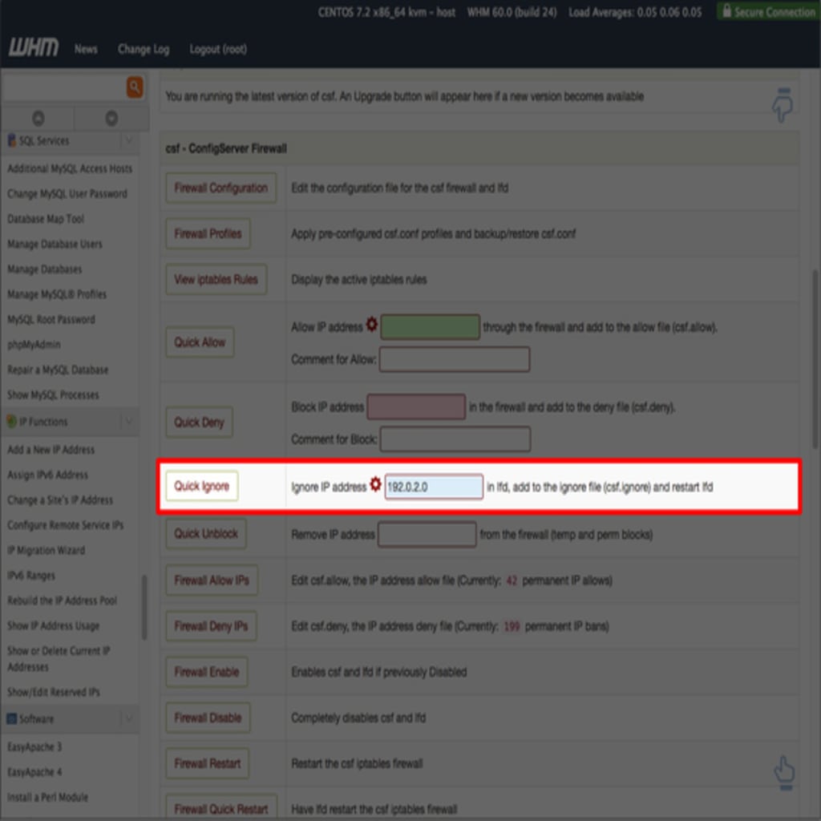Click the IP Functions section icon

click(11, 421)
